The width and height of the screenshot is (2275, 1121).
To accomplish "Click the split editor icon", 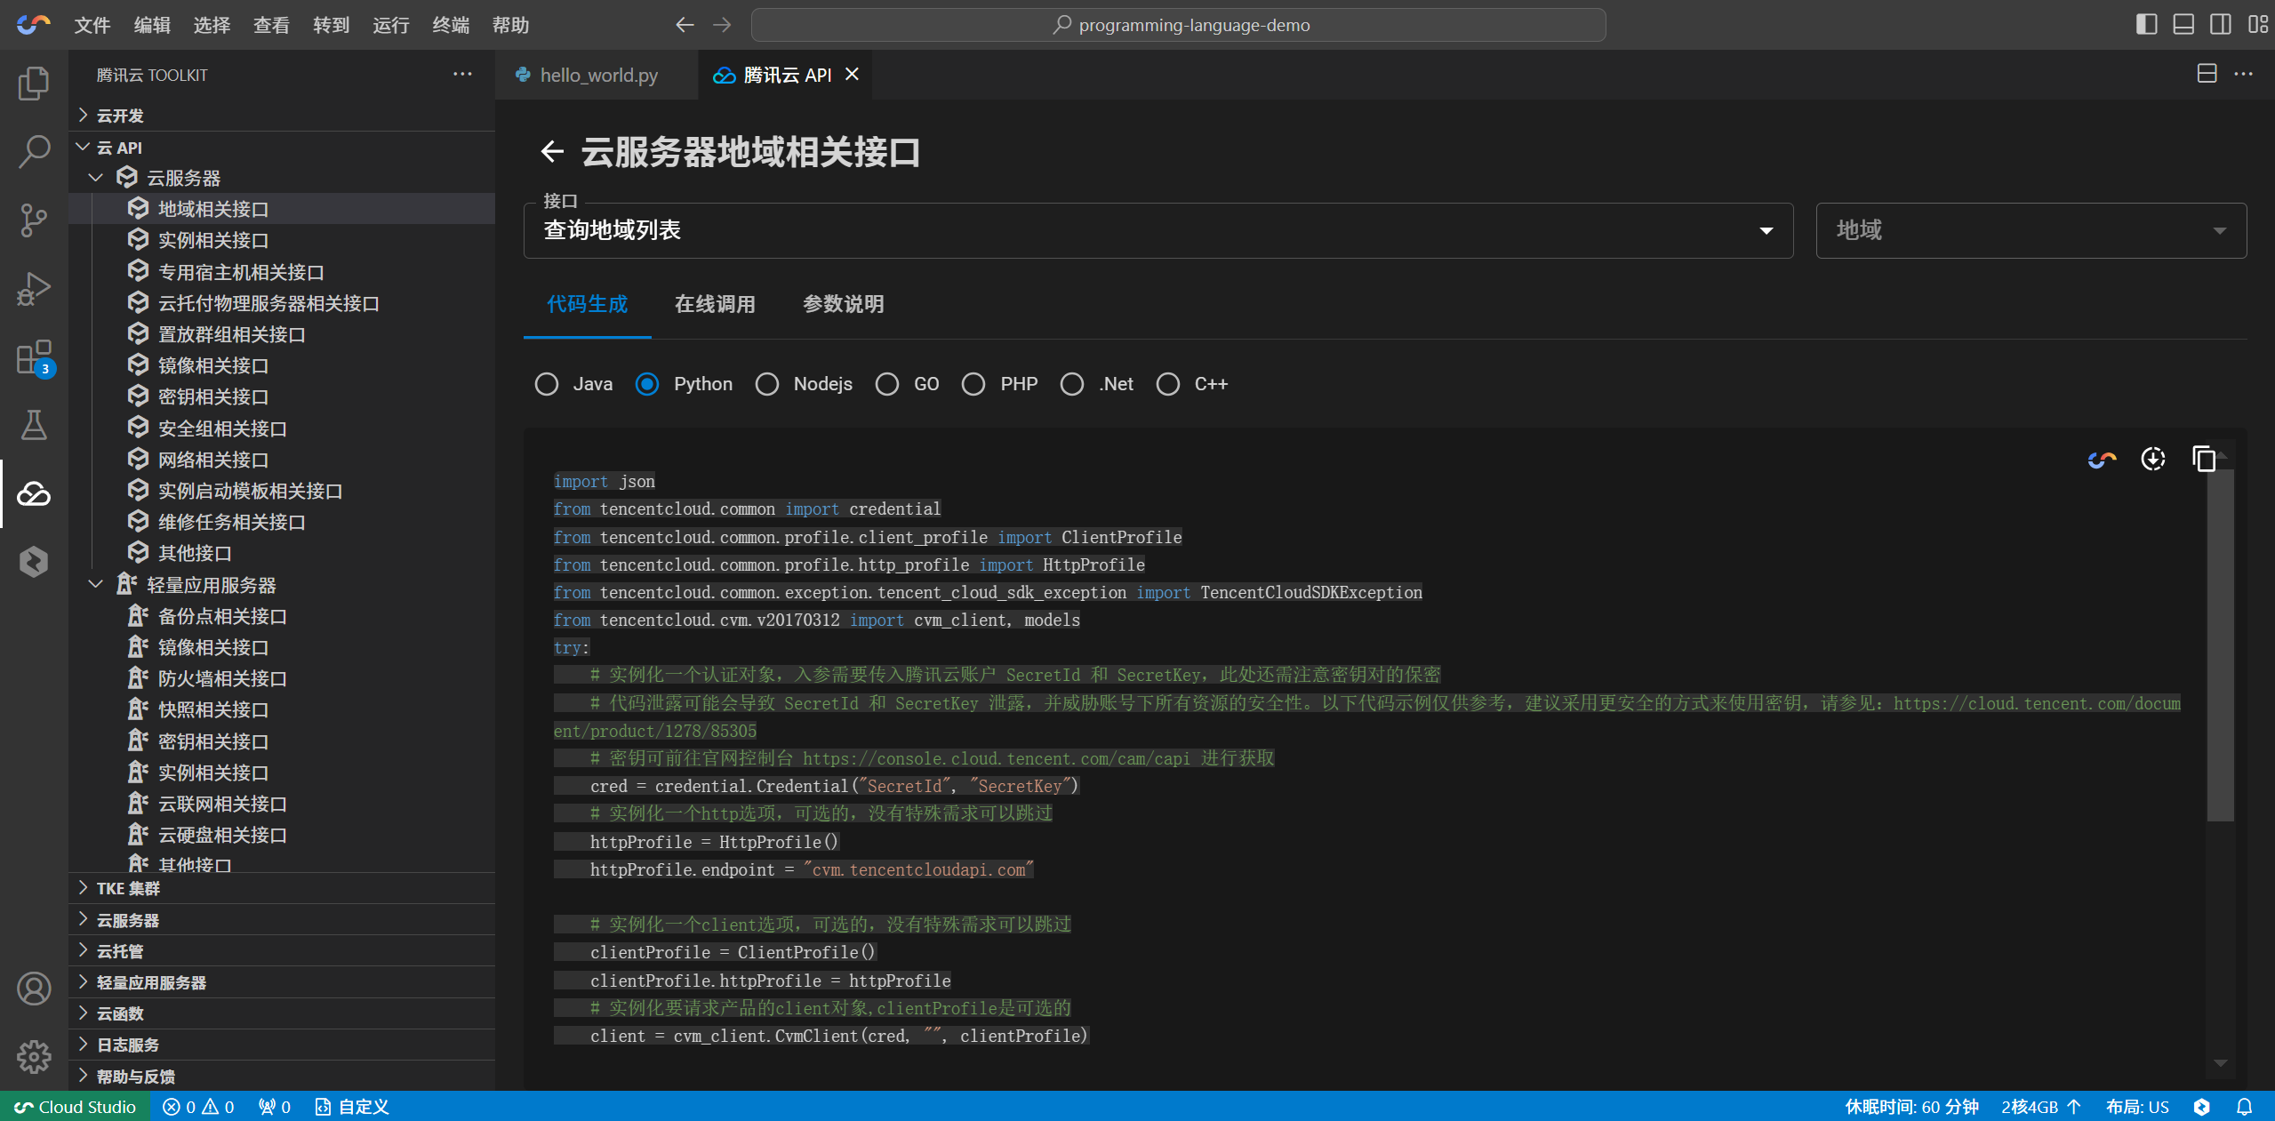I will click(x=2207, y=74).
